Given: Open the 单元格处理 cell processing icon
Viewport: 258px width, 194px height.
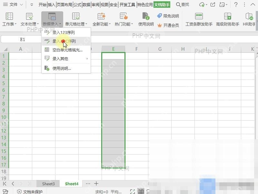Looking at the screenshot, I should click(76, 16).
